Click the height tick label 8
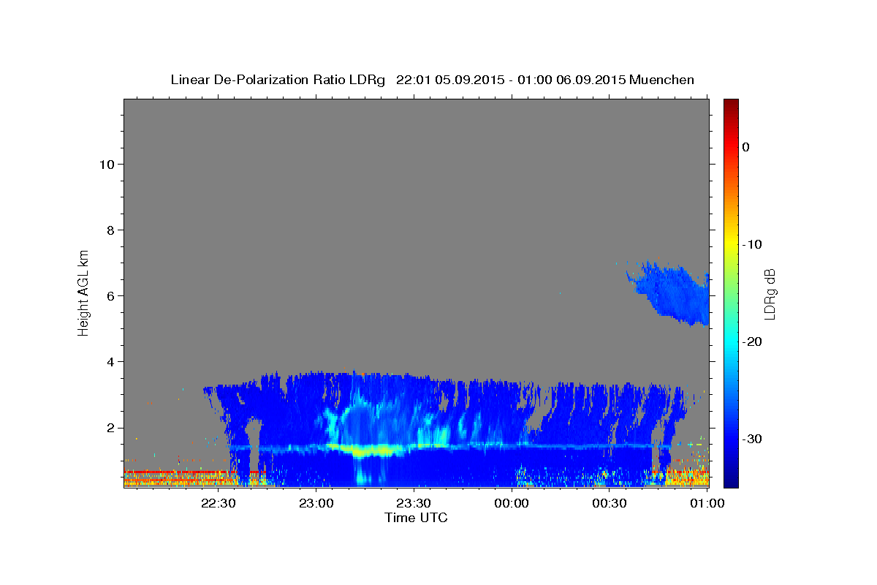 coord(110,230)
